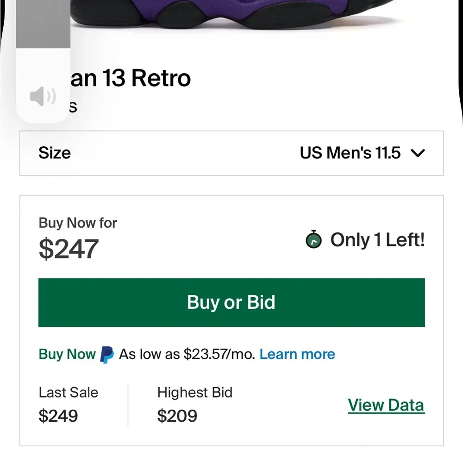The width and height of the screenshot is (463, 463).
Task: Select the Buy Now payment option
Action: coord(67,354)
